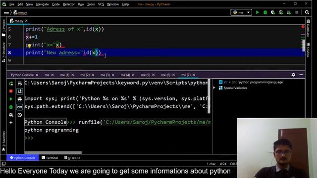The width and height of the screenshot is (317, 178).
Task: Open Help menu
Action: (x=125, y=4)
